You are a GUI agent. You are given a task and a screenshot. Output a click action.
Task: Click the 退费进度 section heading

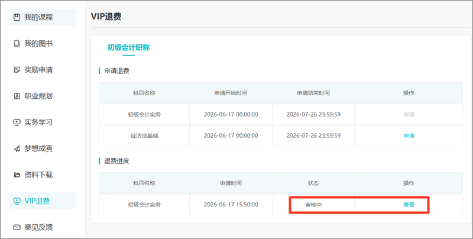[x=116, y=161]
